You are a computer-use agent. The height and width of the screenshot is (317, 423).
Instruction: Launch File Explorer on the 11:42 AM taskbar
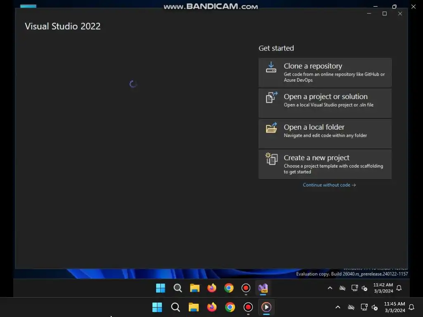pyautogui.click(x=195, y=288)
